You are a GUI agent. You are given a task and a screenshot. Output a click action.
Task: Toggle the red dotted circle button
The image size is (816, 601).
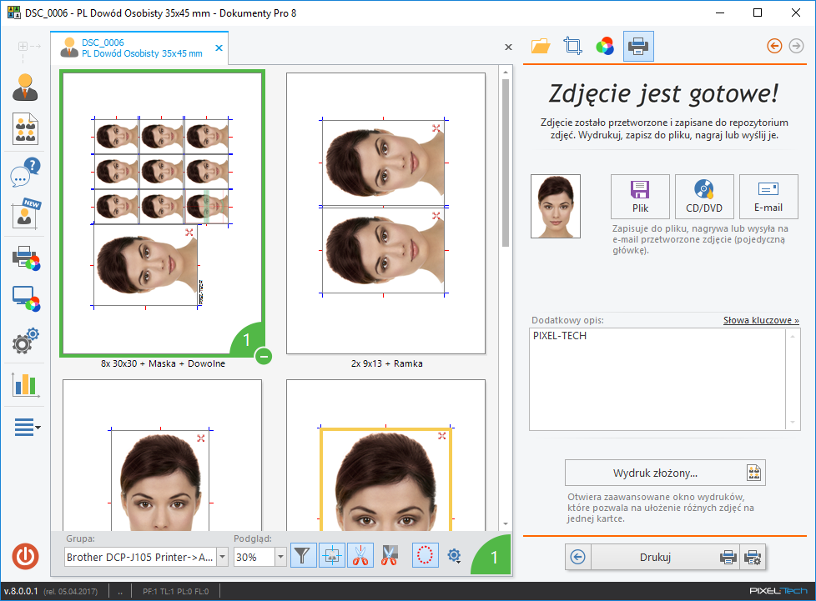[x=426, y=556]
